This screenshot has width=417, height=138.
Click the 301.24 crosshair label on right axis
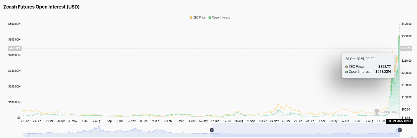406,48
